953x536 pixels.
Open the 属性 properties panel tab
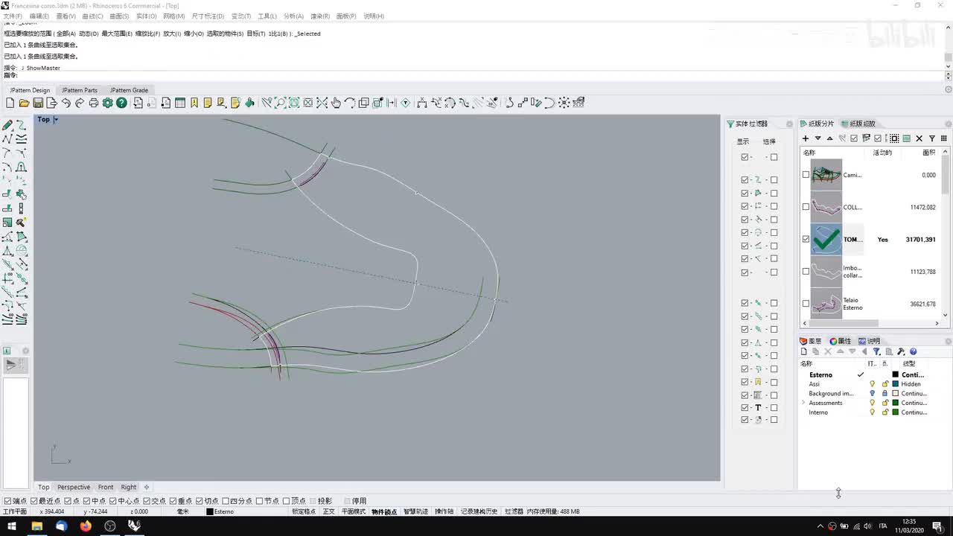tap(840, 341)
